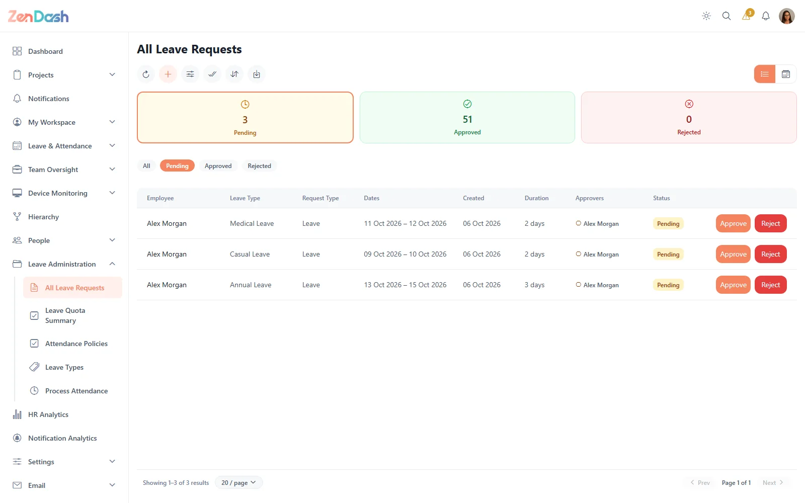Click the refresh icon in the toolbar
The image size is (805, 503).
click(146, 74)
